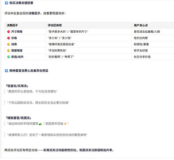The height and width of the screenshot is (160, 174).
Task: Click the 材质 table cell
Action: [25, 44]
